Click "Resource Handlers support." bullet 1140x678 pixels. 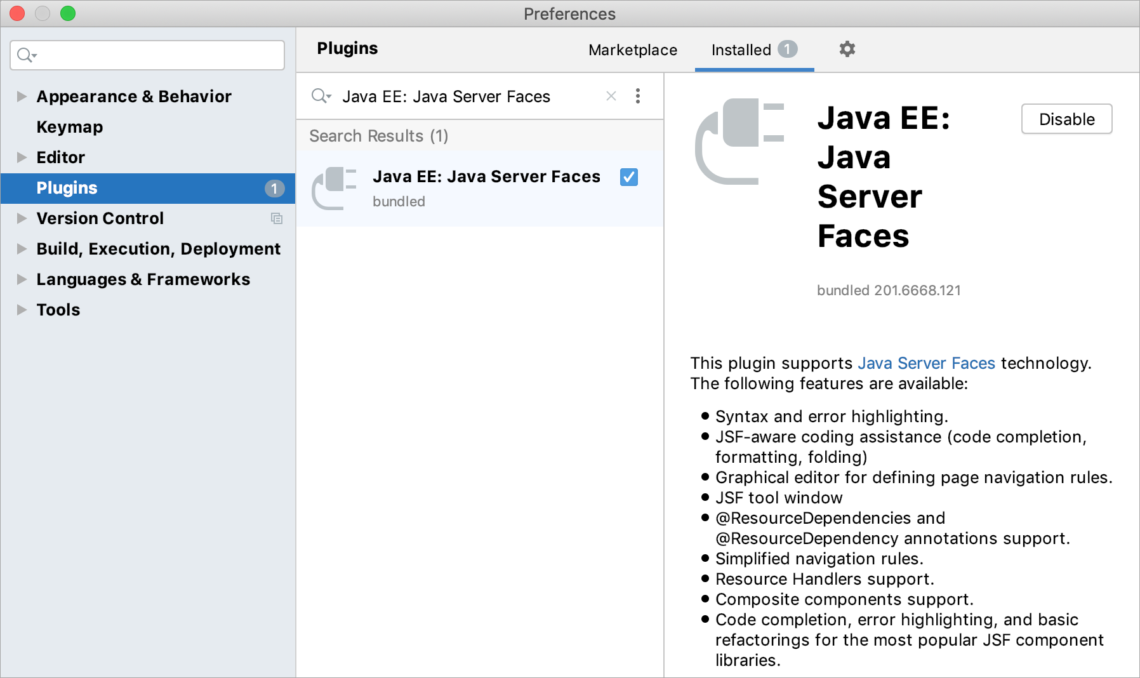(825, 579)
